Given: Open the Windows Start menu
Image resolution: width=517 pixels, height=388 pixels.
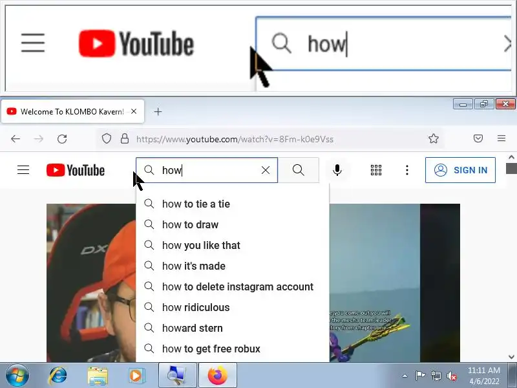Looking at the screenshot, I should click(17, 376).
